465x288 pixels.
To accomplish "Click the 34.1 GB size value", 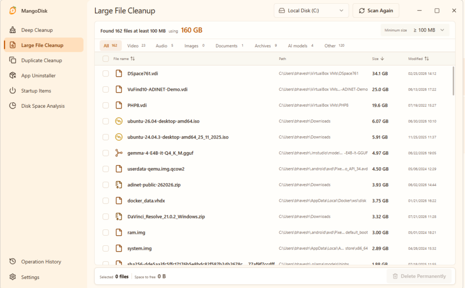I will click(x=380, y=73).
